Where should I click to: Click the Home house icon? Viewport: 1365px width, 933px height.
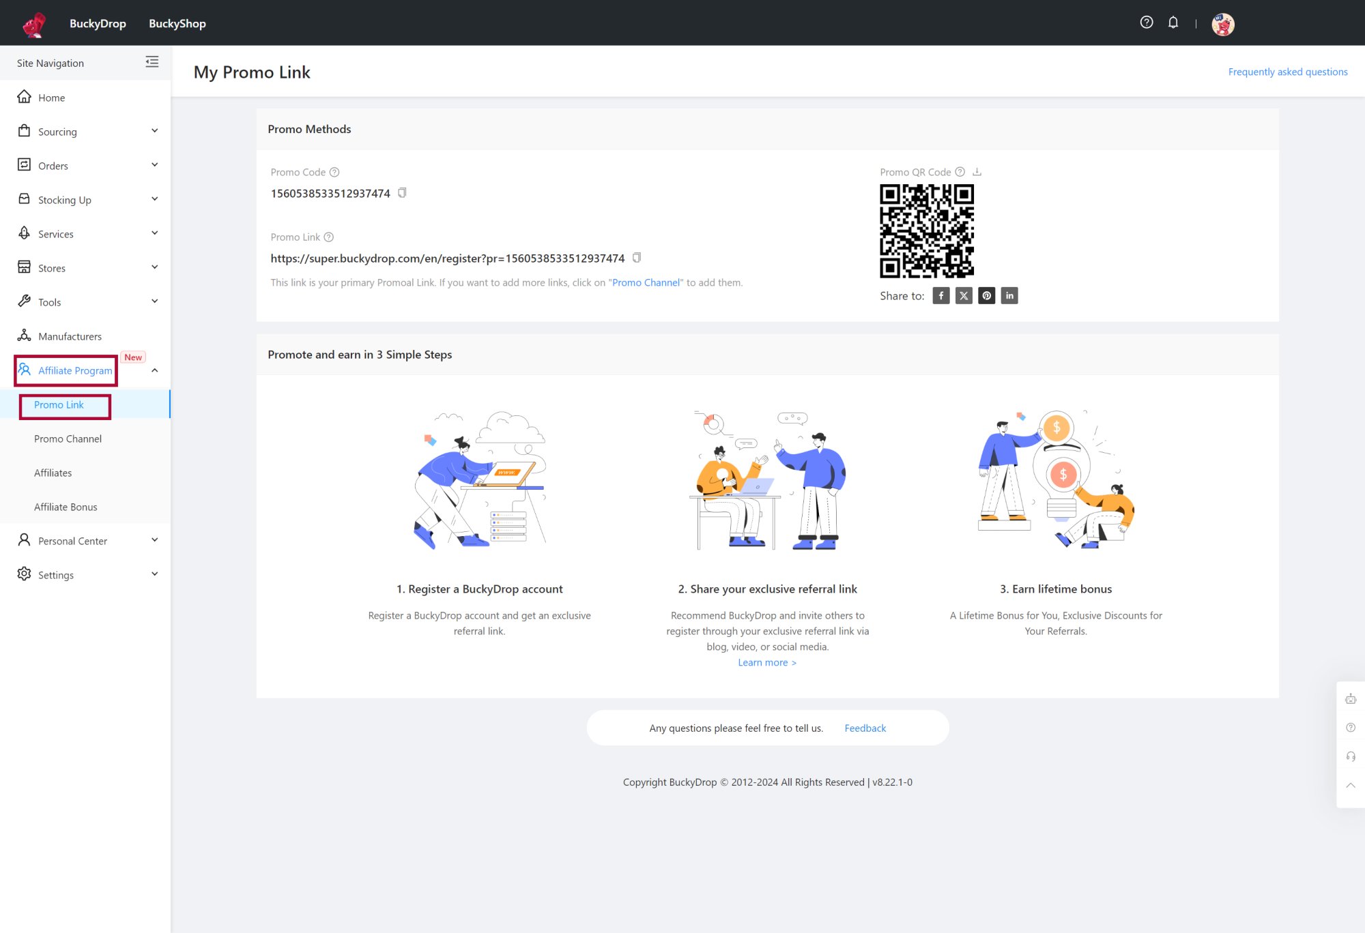(25, 96)
